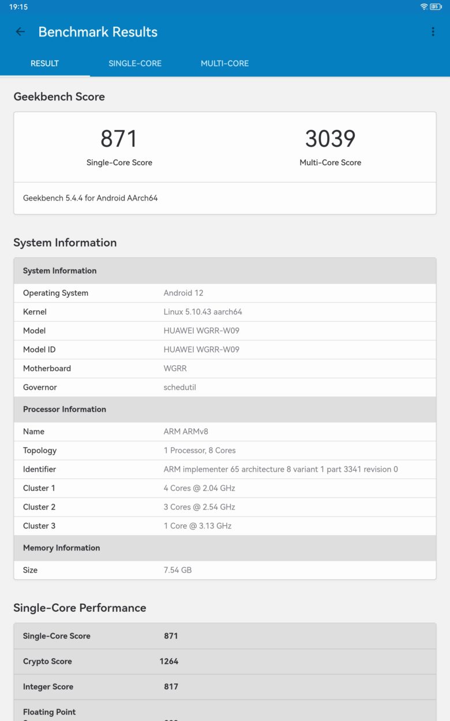Tap the ARM ARMv8 processor name
This screenshot has height=721, width=450.
[185, 432]
